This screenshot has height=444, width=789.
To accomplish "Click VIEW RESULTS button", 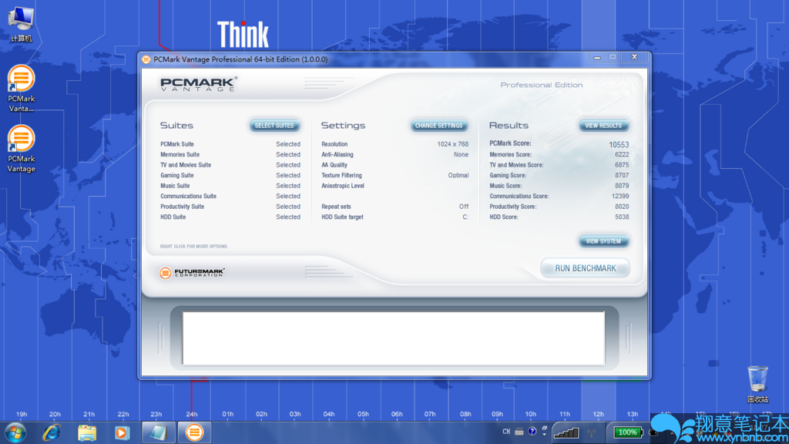I will point(603,126).
